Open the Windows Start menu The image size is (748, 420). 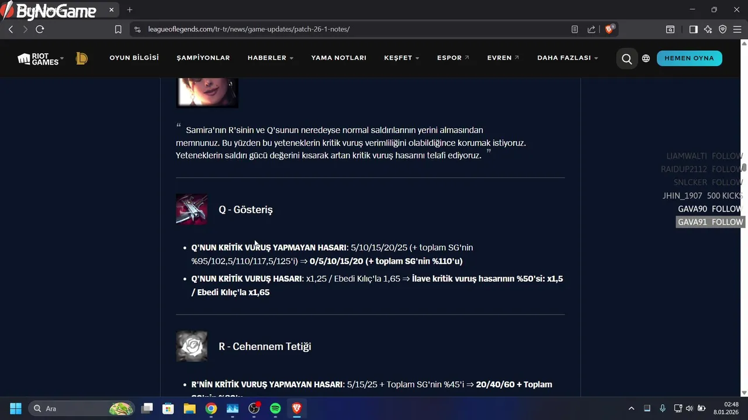pyautogui.click(x=16, y=408)
